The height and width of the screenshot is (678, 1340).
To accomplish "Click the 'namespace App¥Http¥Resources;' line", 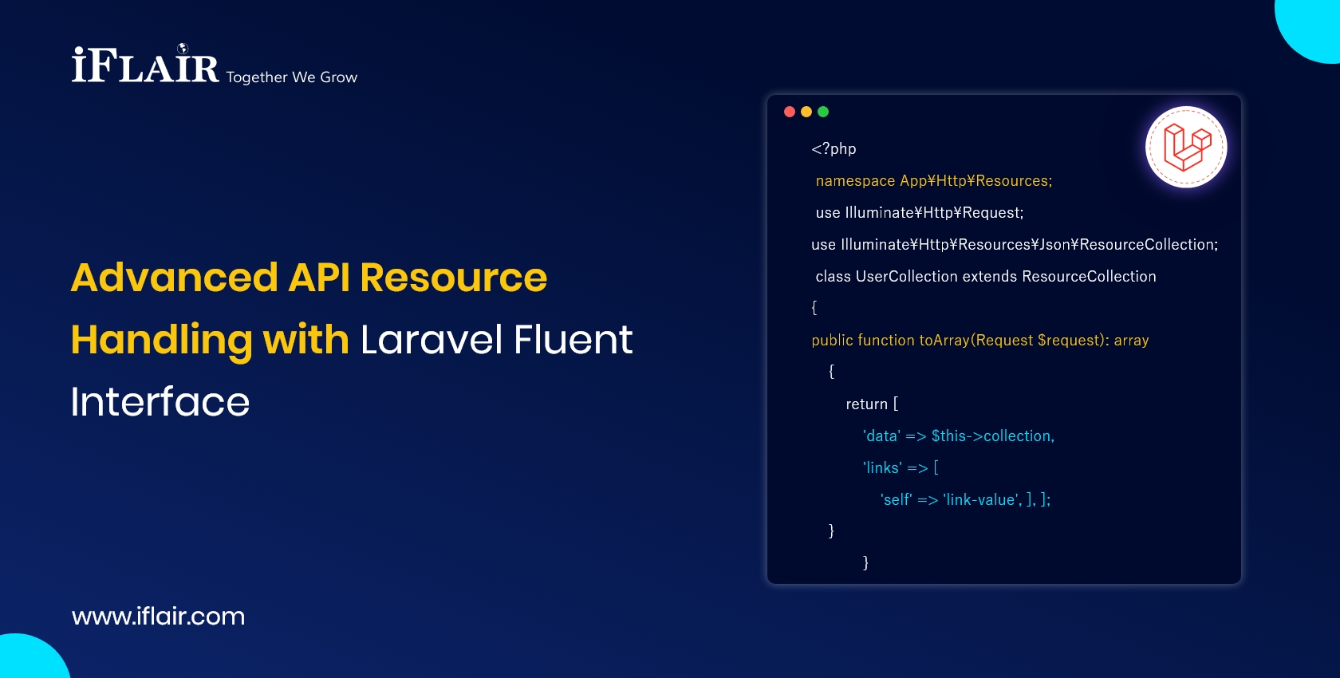I will tap(934, 181).
